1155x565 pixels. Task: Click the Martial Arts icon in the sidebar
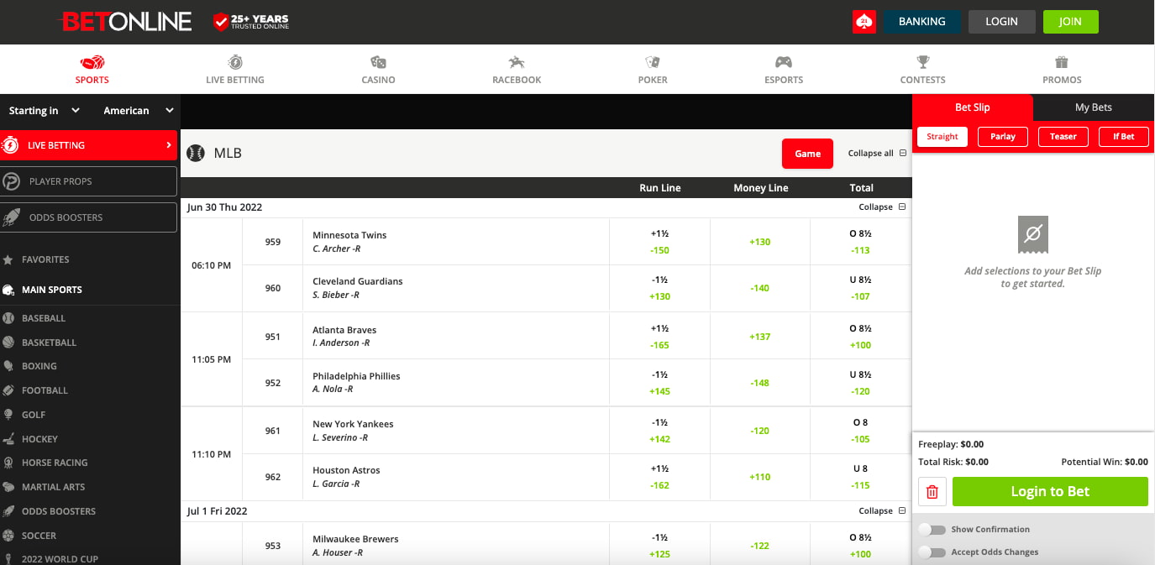pyautogui.click(x=8, y=487)
